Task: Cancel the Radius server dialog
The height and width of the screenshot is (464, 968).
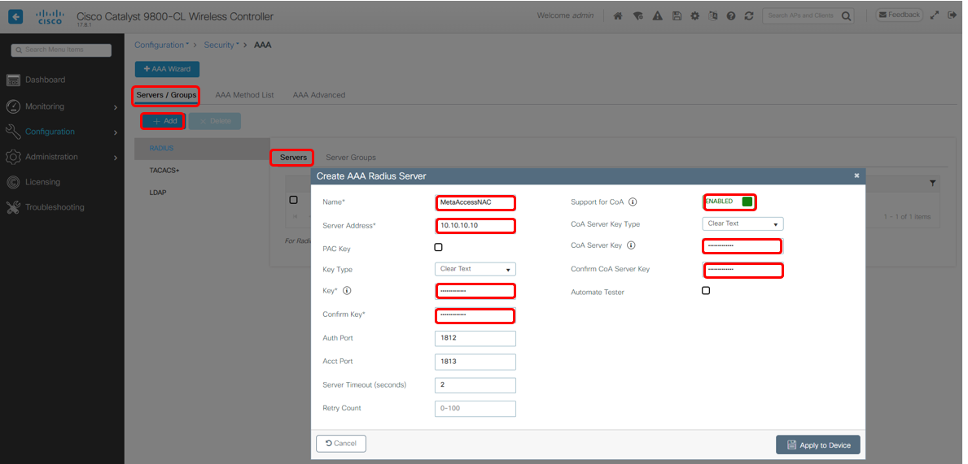Action: (341, 444)
